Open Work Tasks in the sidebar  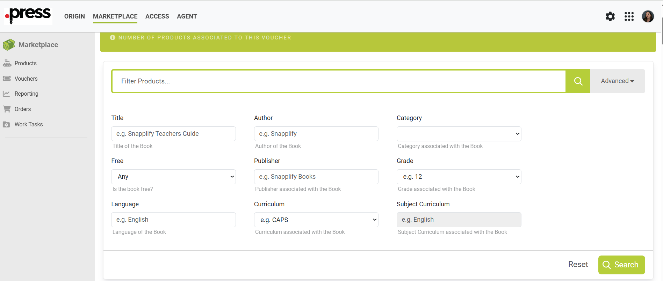pos(29,124)
